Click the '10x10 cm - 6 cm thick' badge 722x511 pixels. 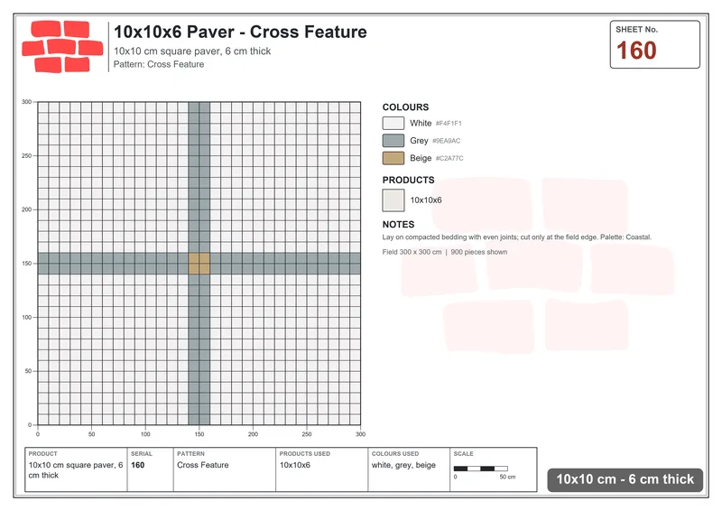point(625,479)
